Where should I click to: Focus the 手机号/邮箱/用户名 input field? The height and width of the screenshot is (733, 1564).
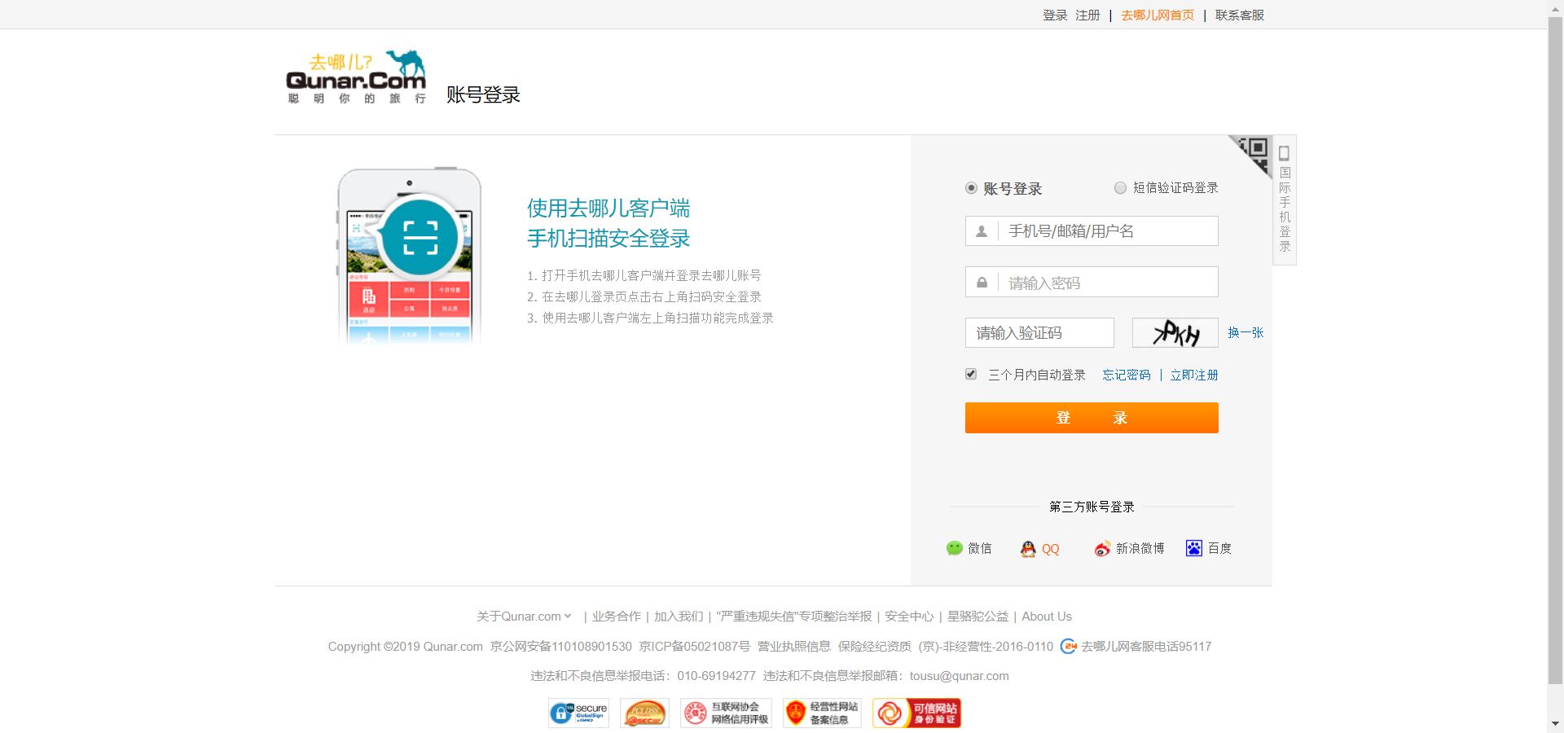click(1092, 230)
